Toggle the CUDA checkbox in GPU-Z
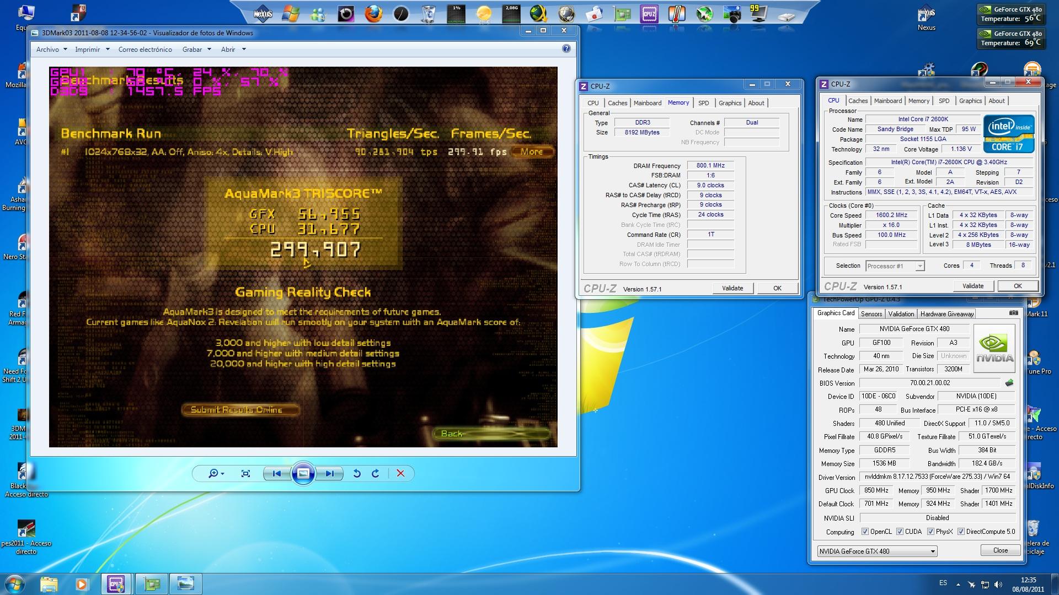Image resolution: width=1059 pixels, height=595 pixels. tap(900, 532)
